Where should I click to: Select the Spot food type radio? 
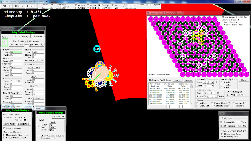pos(38,127)
